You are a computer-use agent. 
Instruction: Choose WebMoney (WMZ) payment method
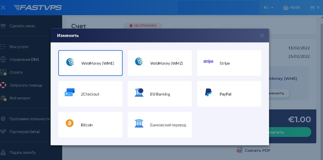[x=160, y=63]
